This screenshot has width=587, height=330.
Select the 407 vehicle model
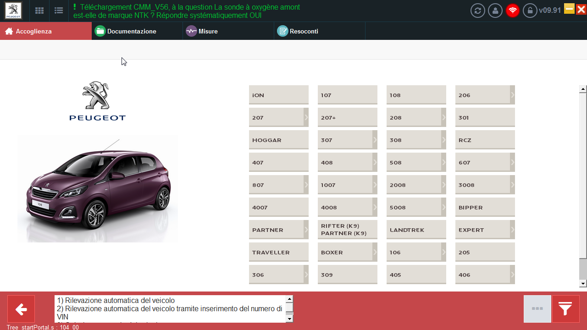tap(279, 162)
